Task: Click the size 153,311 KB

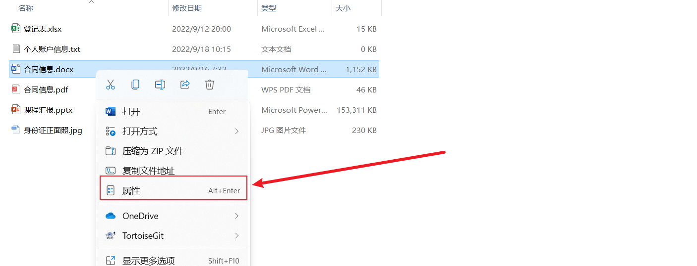Action: 357,110
